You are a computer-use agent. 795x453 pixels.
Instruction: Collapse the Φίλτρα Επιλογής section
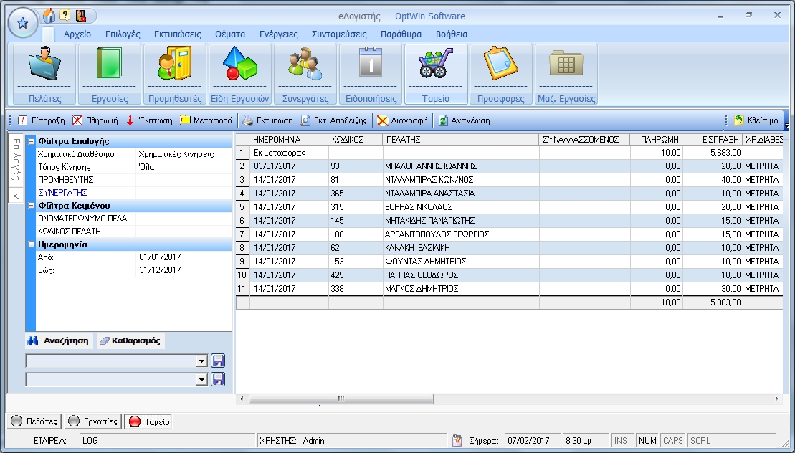point(32,140)
